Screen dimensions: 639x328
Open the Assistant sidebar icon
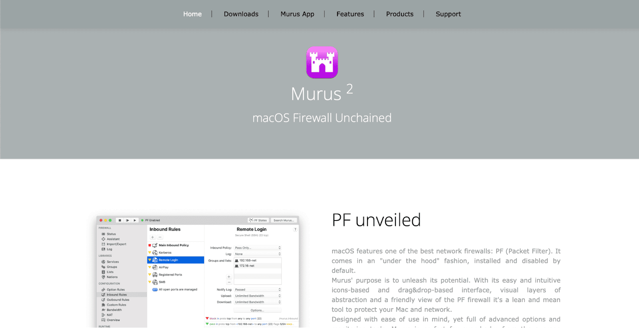[103, 239]
